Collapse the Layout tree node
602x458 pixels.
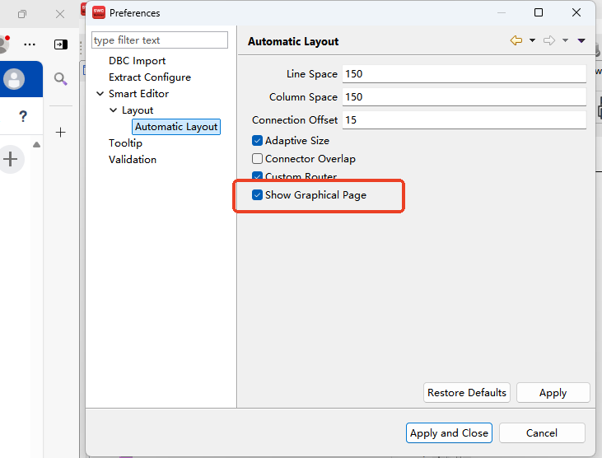pos(114,110)
